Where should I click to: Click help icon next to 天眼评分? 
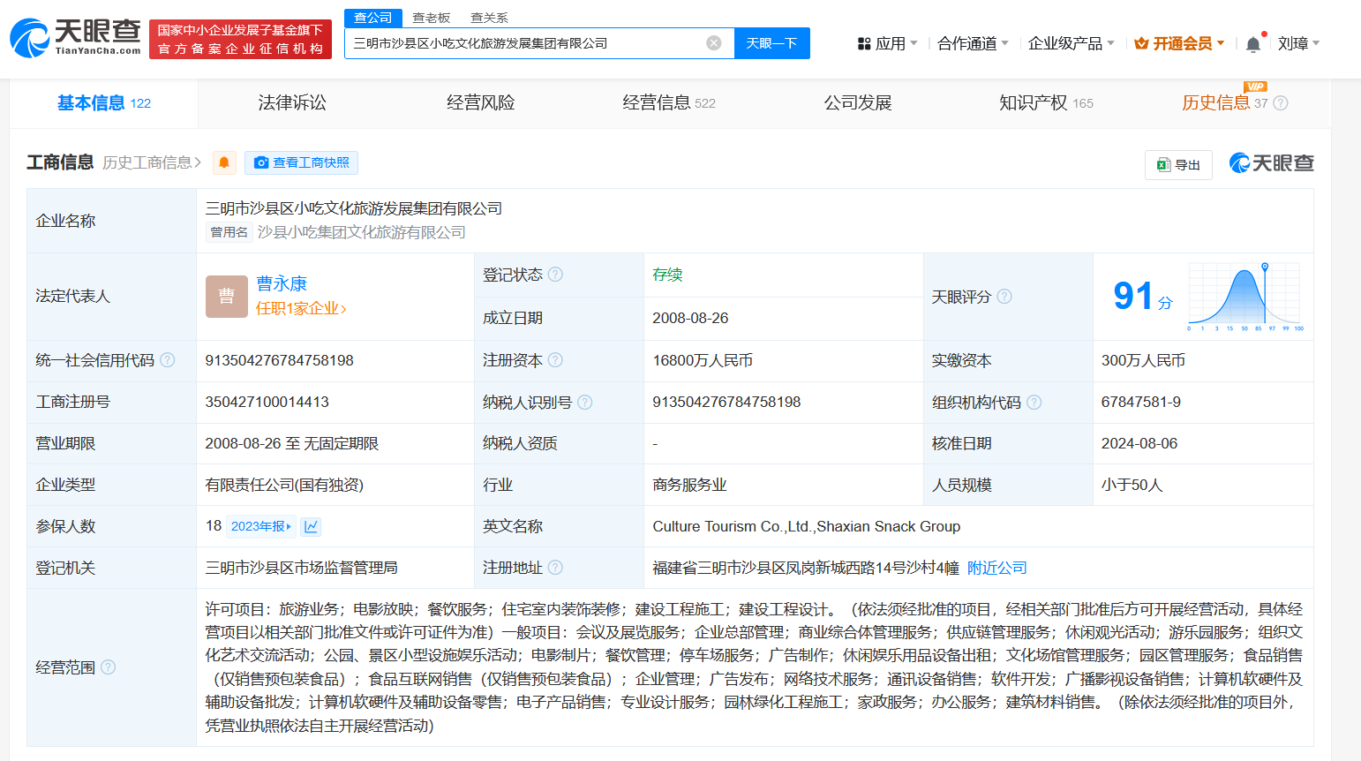click(x=1004, y=297)
